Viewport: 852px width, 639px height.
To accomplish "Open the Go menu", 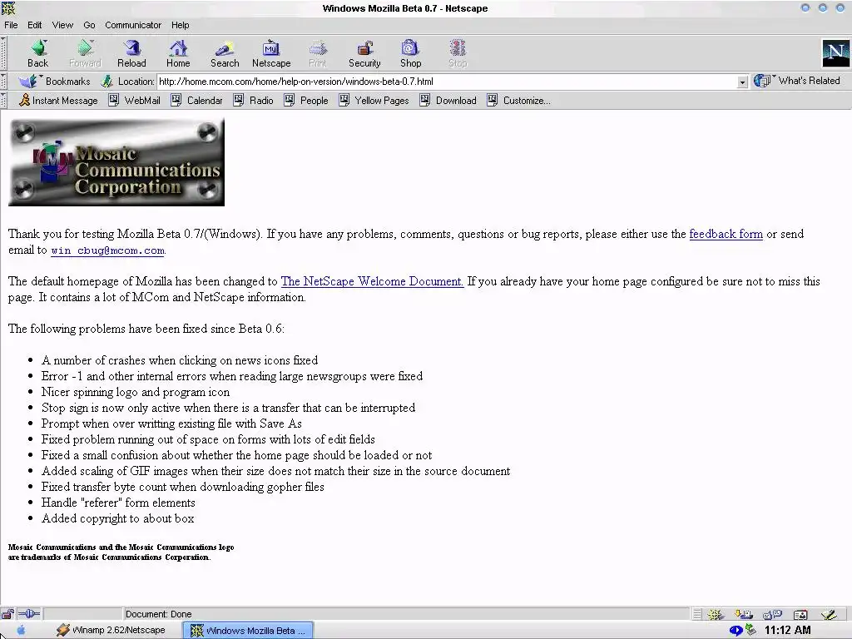I will coord(89,25).
